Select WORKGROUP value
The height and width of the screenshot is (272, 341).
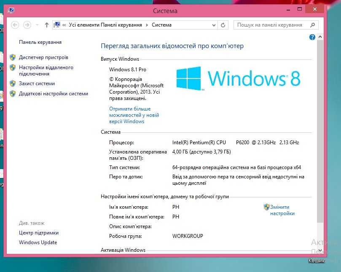point(188,236)
